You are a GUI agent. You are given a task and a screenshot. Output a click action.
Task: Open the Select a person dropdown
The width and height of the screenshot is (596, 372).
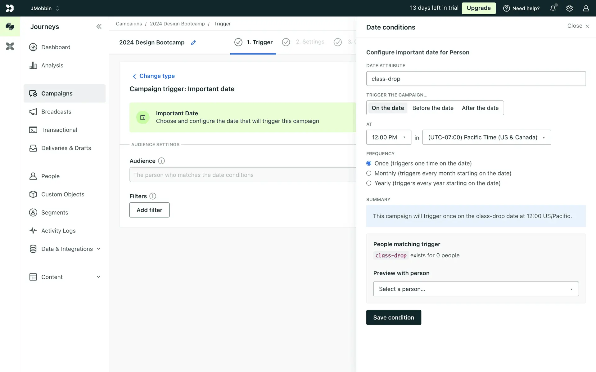click(x=476, y=289)
